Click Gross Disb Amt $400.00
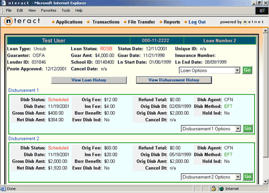 coord(56,113)
